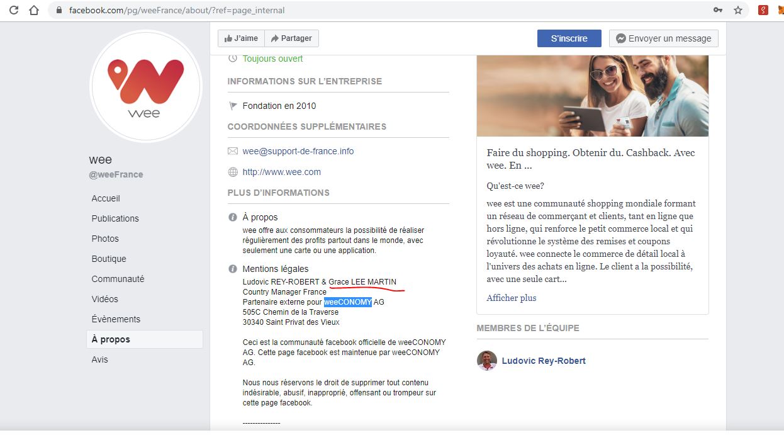The width and height of the screenshot is (784, 435).
Task: Open the http://www.wee.com link
Action: pos(282,172)
